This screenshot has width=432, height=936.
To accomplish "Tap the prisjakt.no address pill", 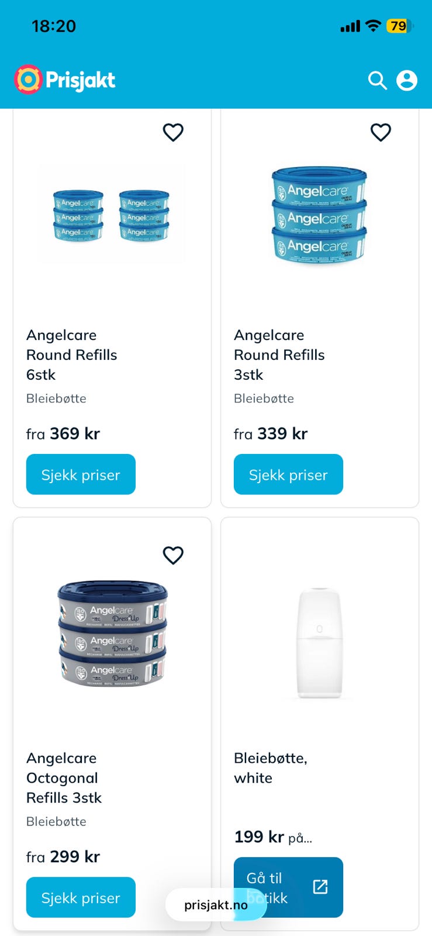I will [216, 905].
